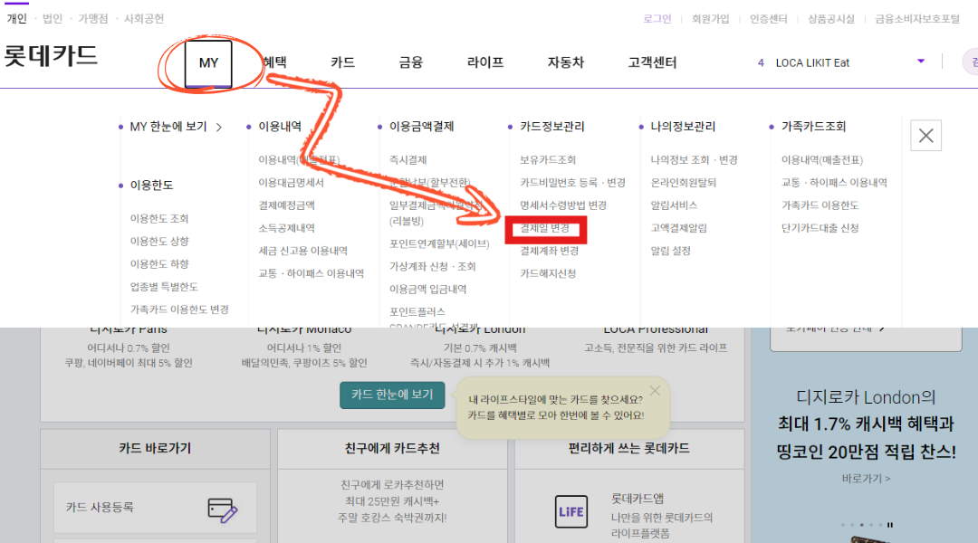Open 카드정보관리 section heading
978x543 pixels.
coord(552,127)
